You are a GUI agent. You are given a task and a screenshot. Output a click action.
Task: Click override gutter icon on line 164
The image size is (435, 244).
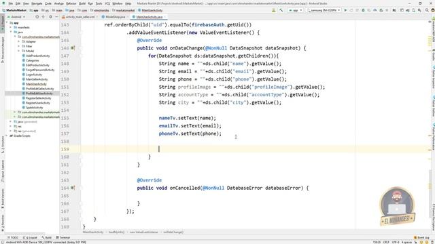pyautogui.click(x=73, y=188)
